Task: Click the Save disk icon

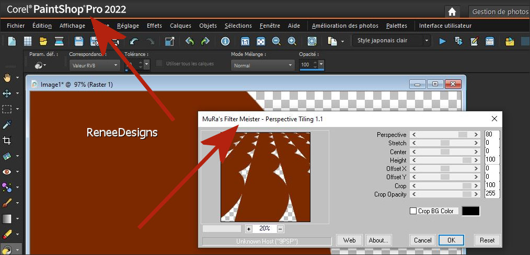Action: pyautogui.click(x=79, y=41)
